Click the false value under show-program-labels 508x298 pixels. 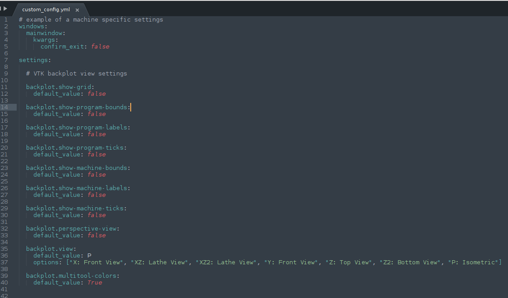(96, 134)
